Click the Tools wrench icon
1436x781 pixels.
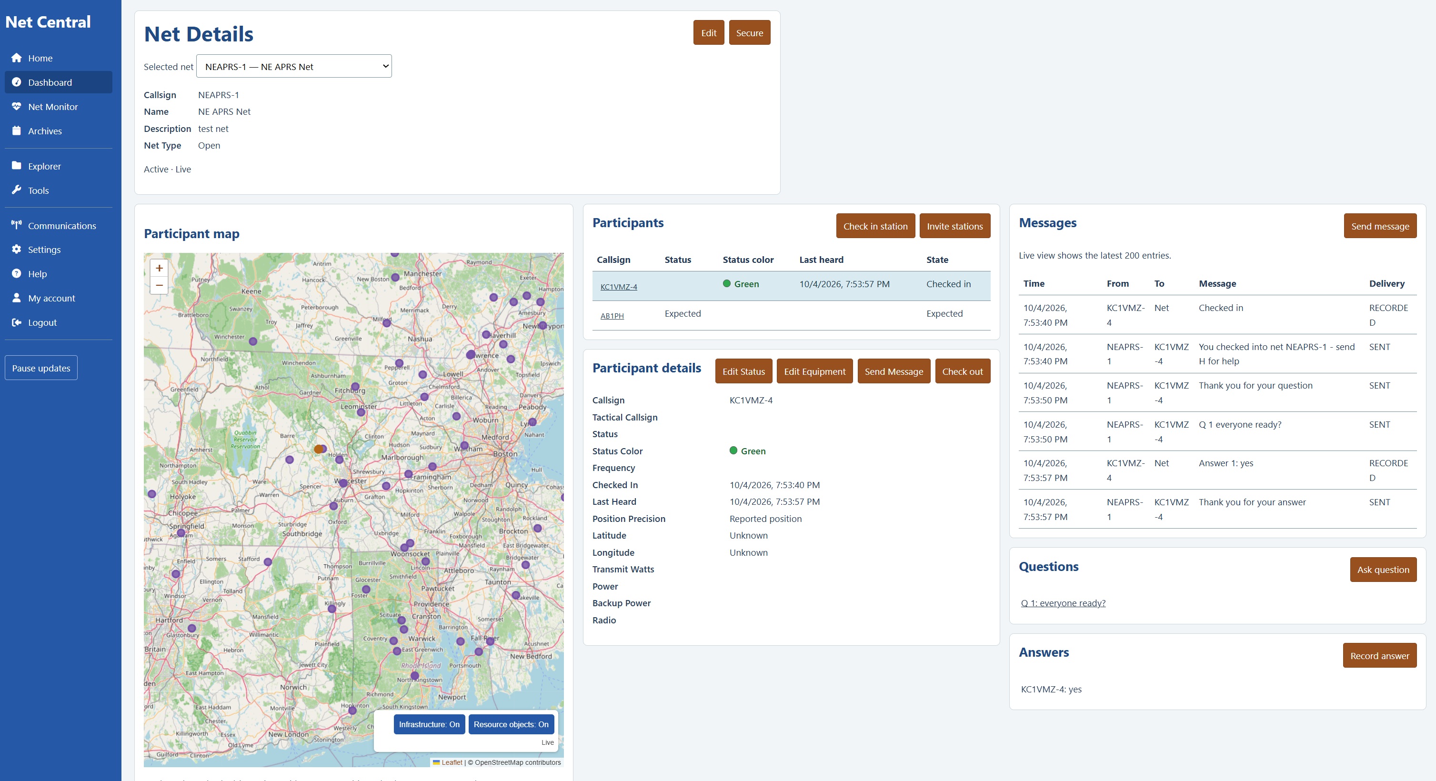[16, 190]
